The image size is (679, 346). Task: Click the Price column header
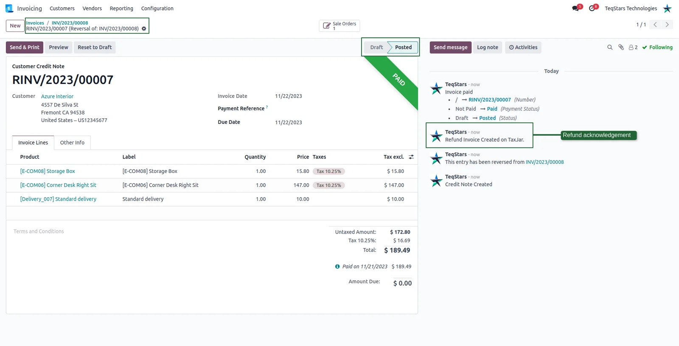click(303, 157)
